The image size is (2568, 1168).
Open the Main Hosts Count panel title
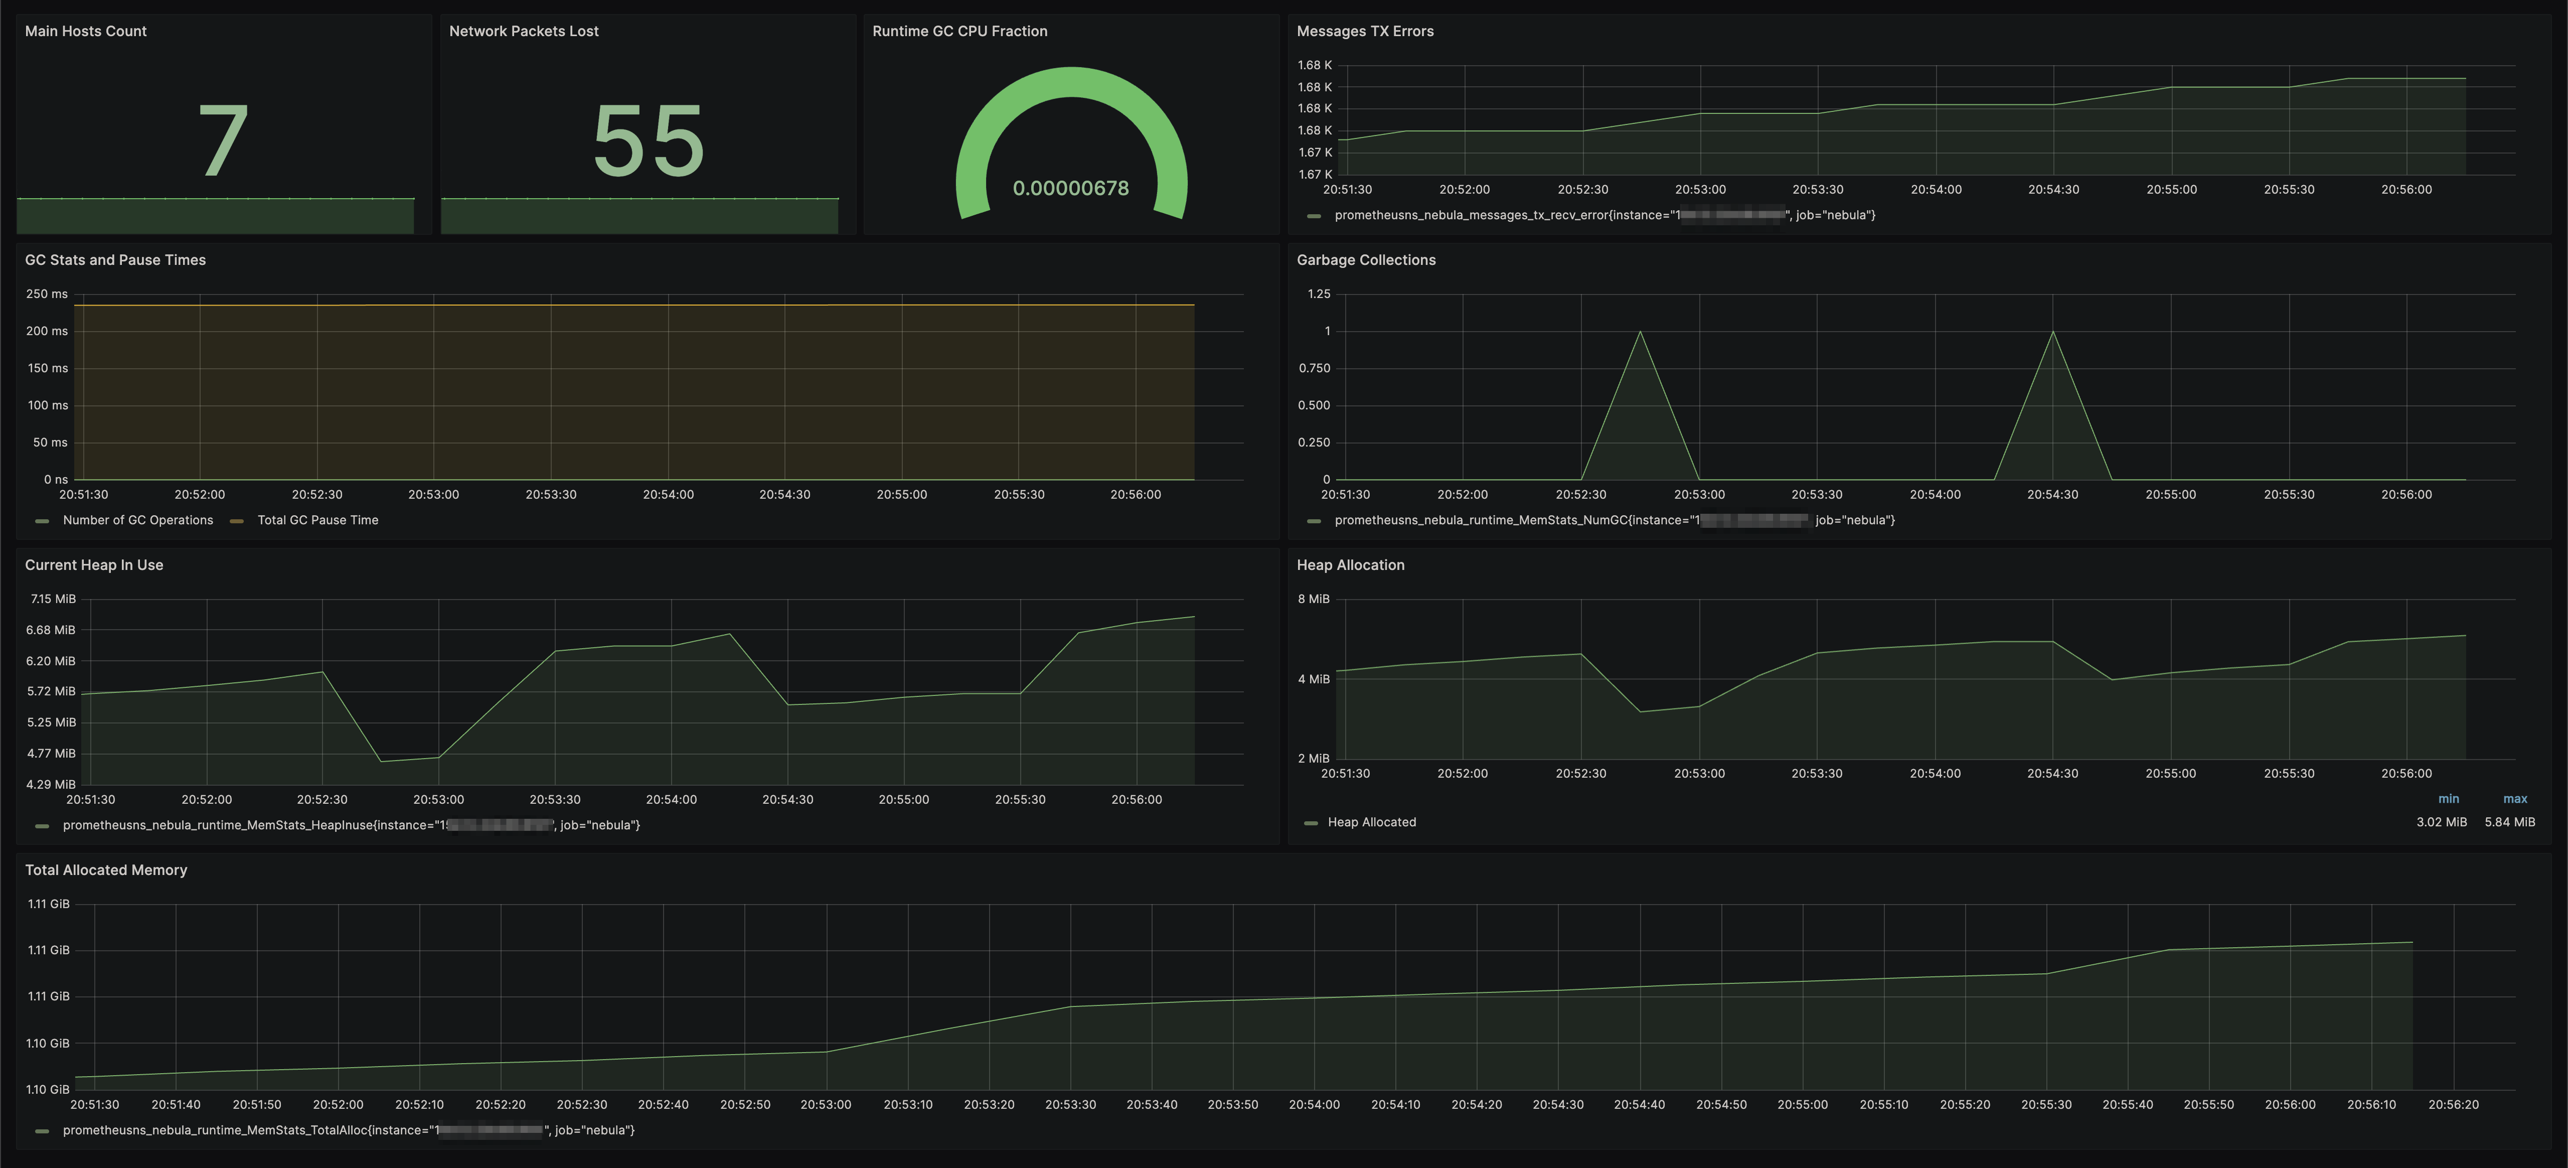[x=86, y=31]
